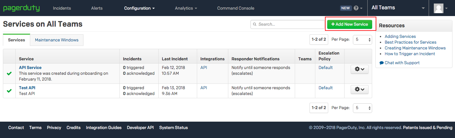455x138 pixels.
Task: Open Adding Services resource link
Action: (400, 36)
